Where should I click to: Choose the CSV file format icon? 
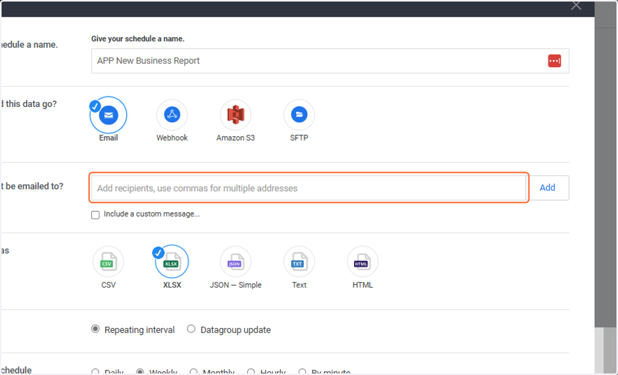click(x=108, y=261)
